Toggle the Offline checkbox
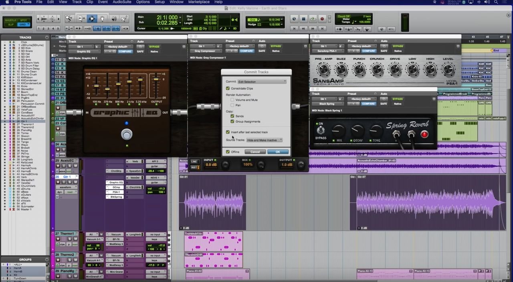This screenshot has height=282, width=513. pos(228,152)
